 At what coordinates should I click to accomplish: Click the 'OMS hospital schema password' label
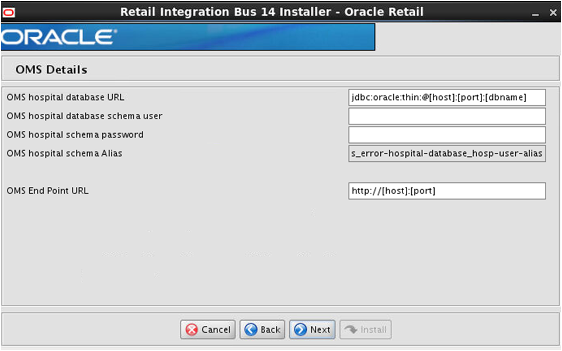click(75, 135)
